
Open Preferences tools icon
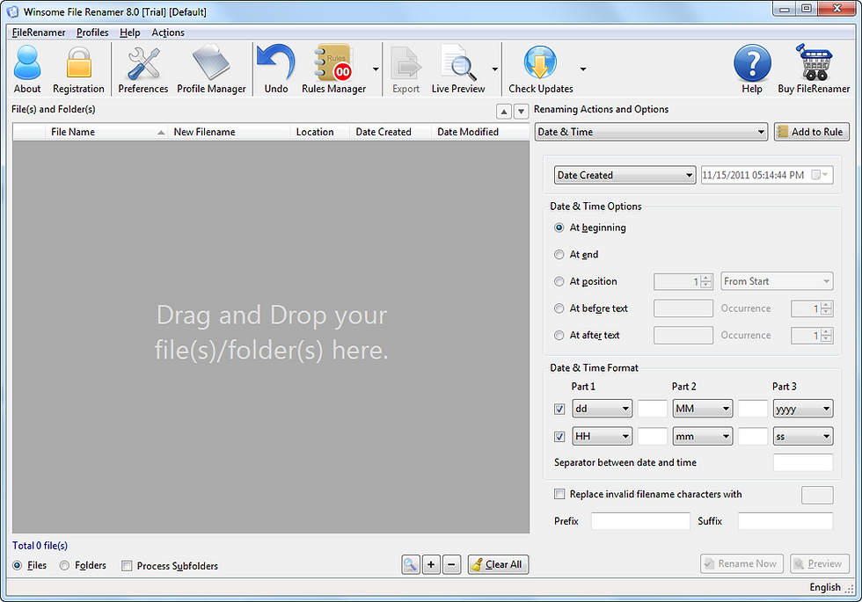[142, 69]
